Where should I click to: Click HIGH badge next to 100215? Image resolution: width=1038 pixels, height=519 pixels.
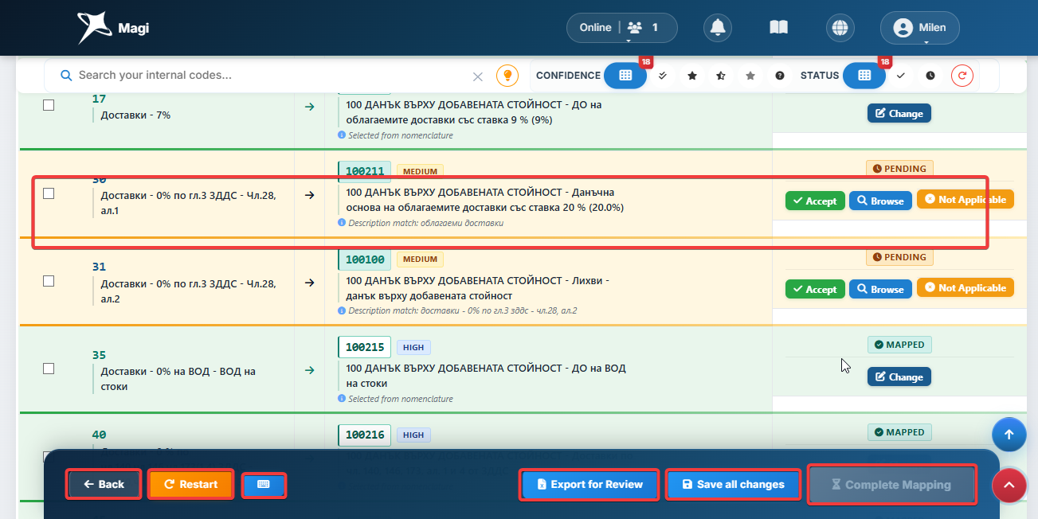(x=413, y=347)
